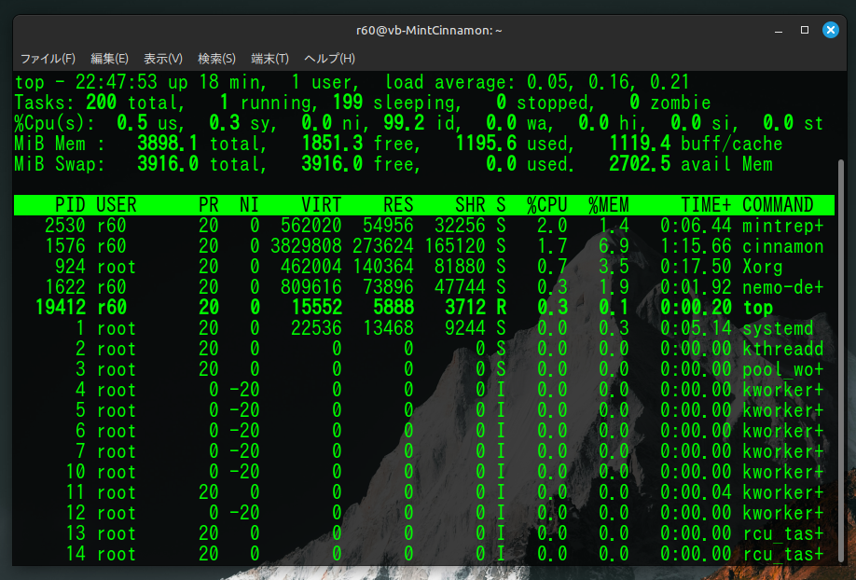Click the title bar text r60@vb-MintCinnamon

429,30
